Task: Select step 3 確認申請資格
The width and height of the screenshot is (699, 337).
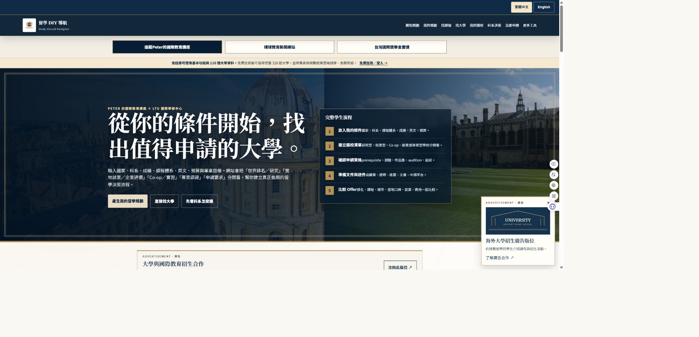Action: pos(385,161)
